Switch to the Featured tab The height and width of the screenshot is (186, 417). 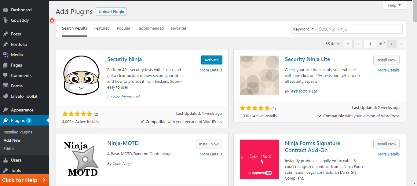point(102,28)
